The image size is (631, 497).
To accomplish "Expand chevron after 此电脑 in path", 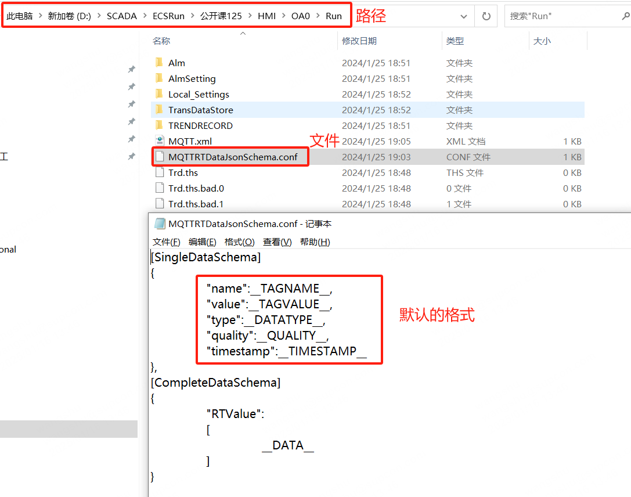I will [40, 16].
